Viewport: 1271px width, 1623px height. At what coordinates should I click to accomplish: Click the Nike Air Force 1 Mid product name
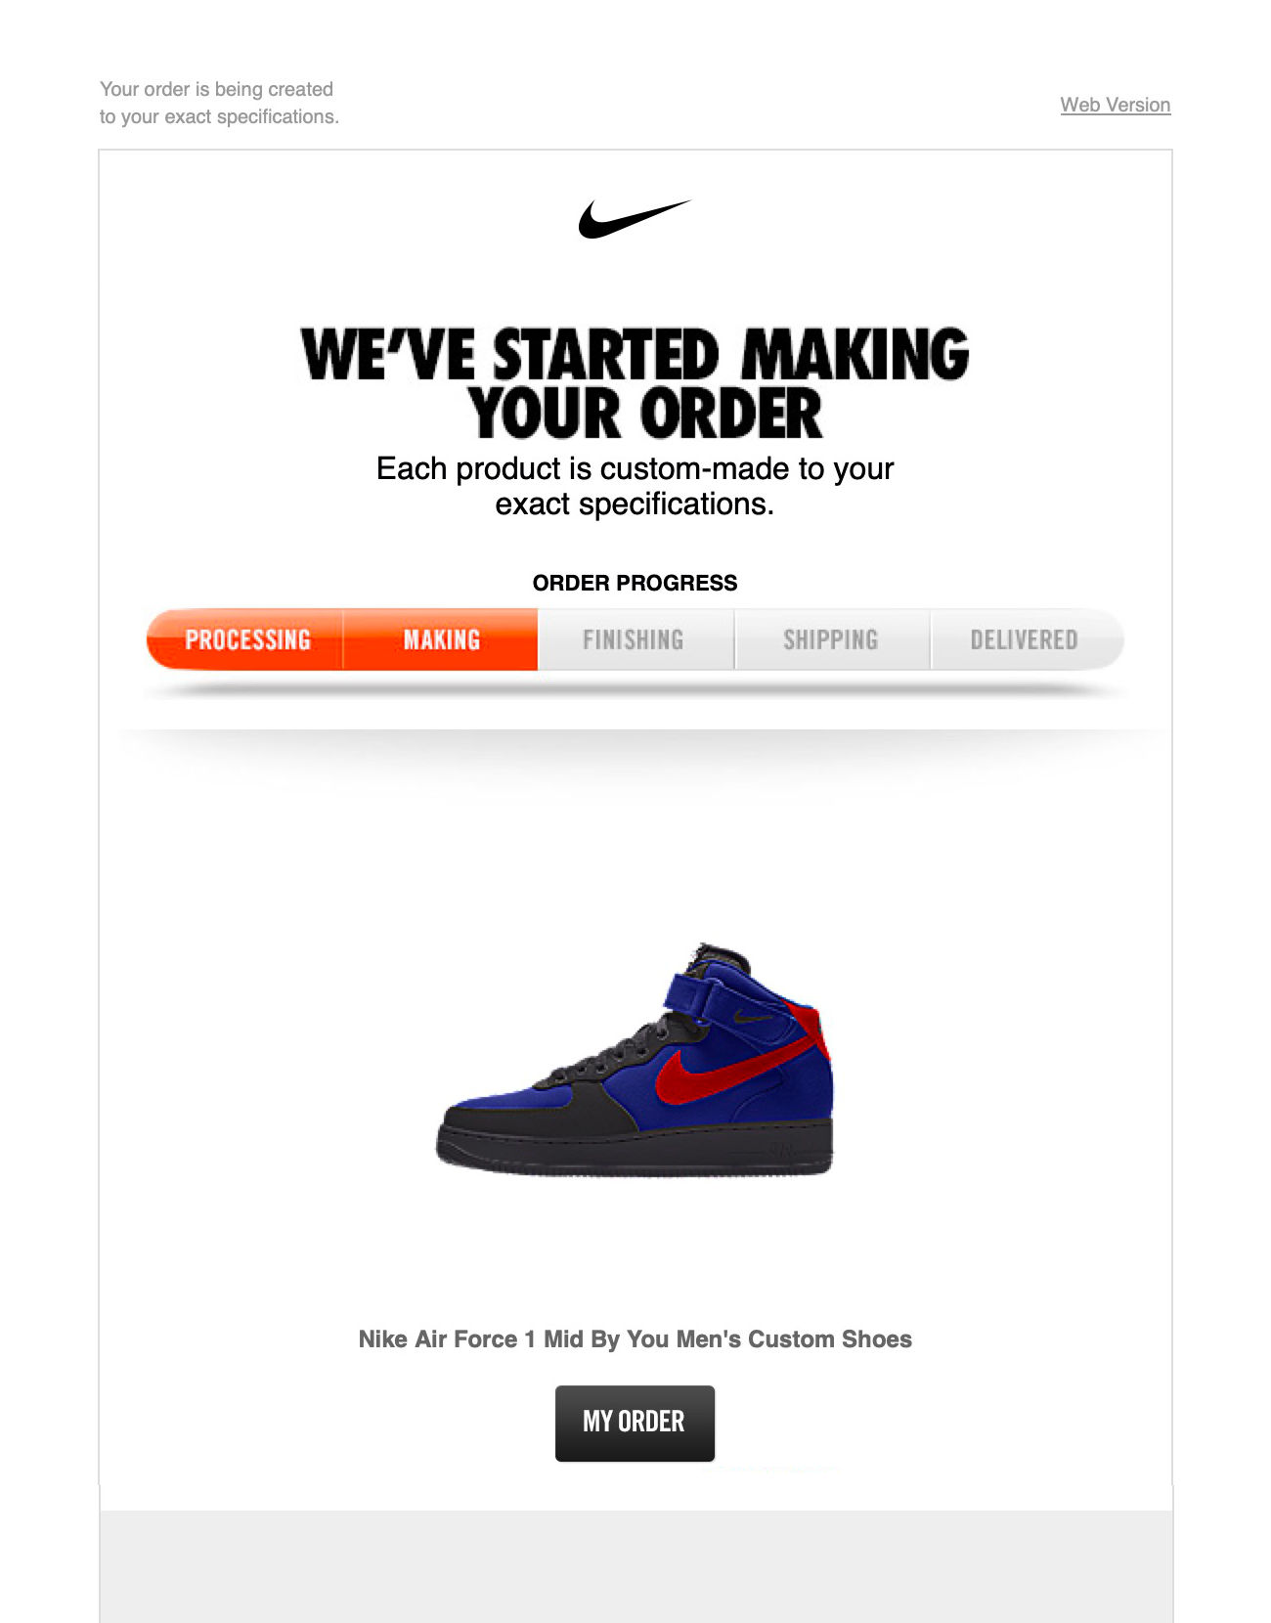click(x=635, y=1339)
